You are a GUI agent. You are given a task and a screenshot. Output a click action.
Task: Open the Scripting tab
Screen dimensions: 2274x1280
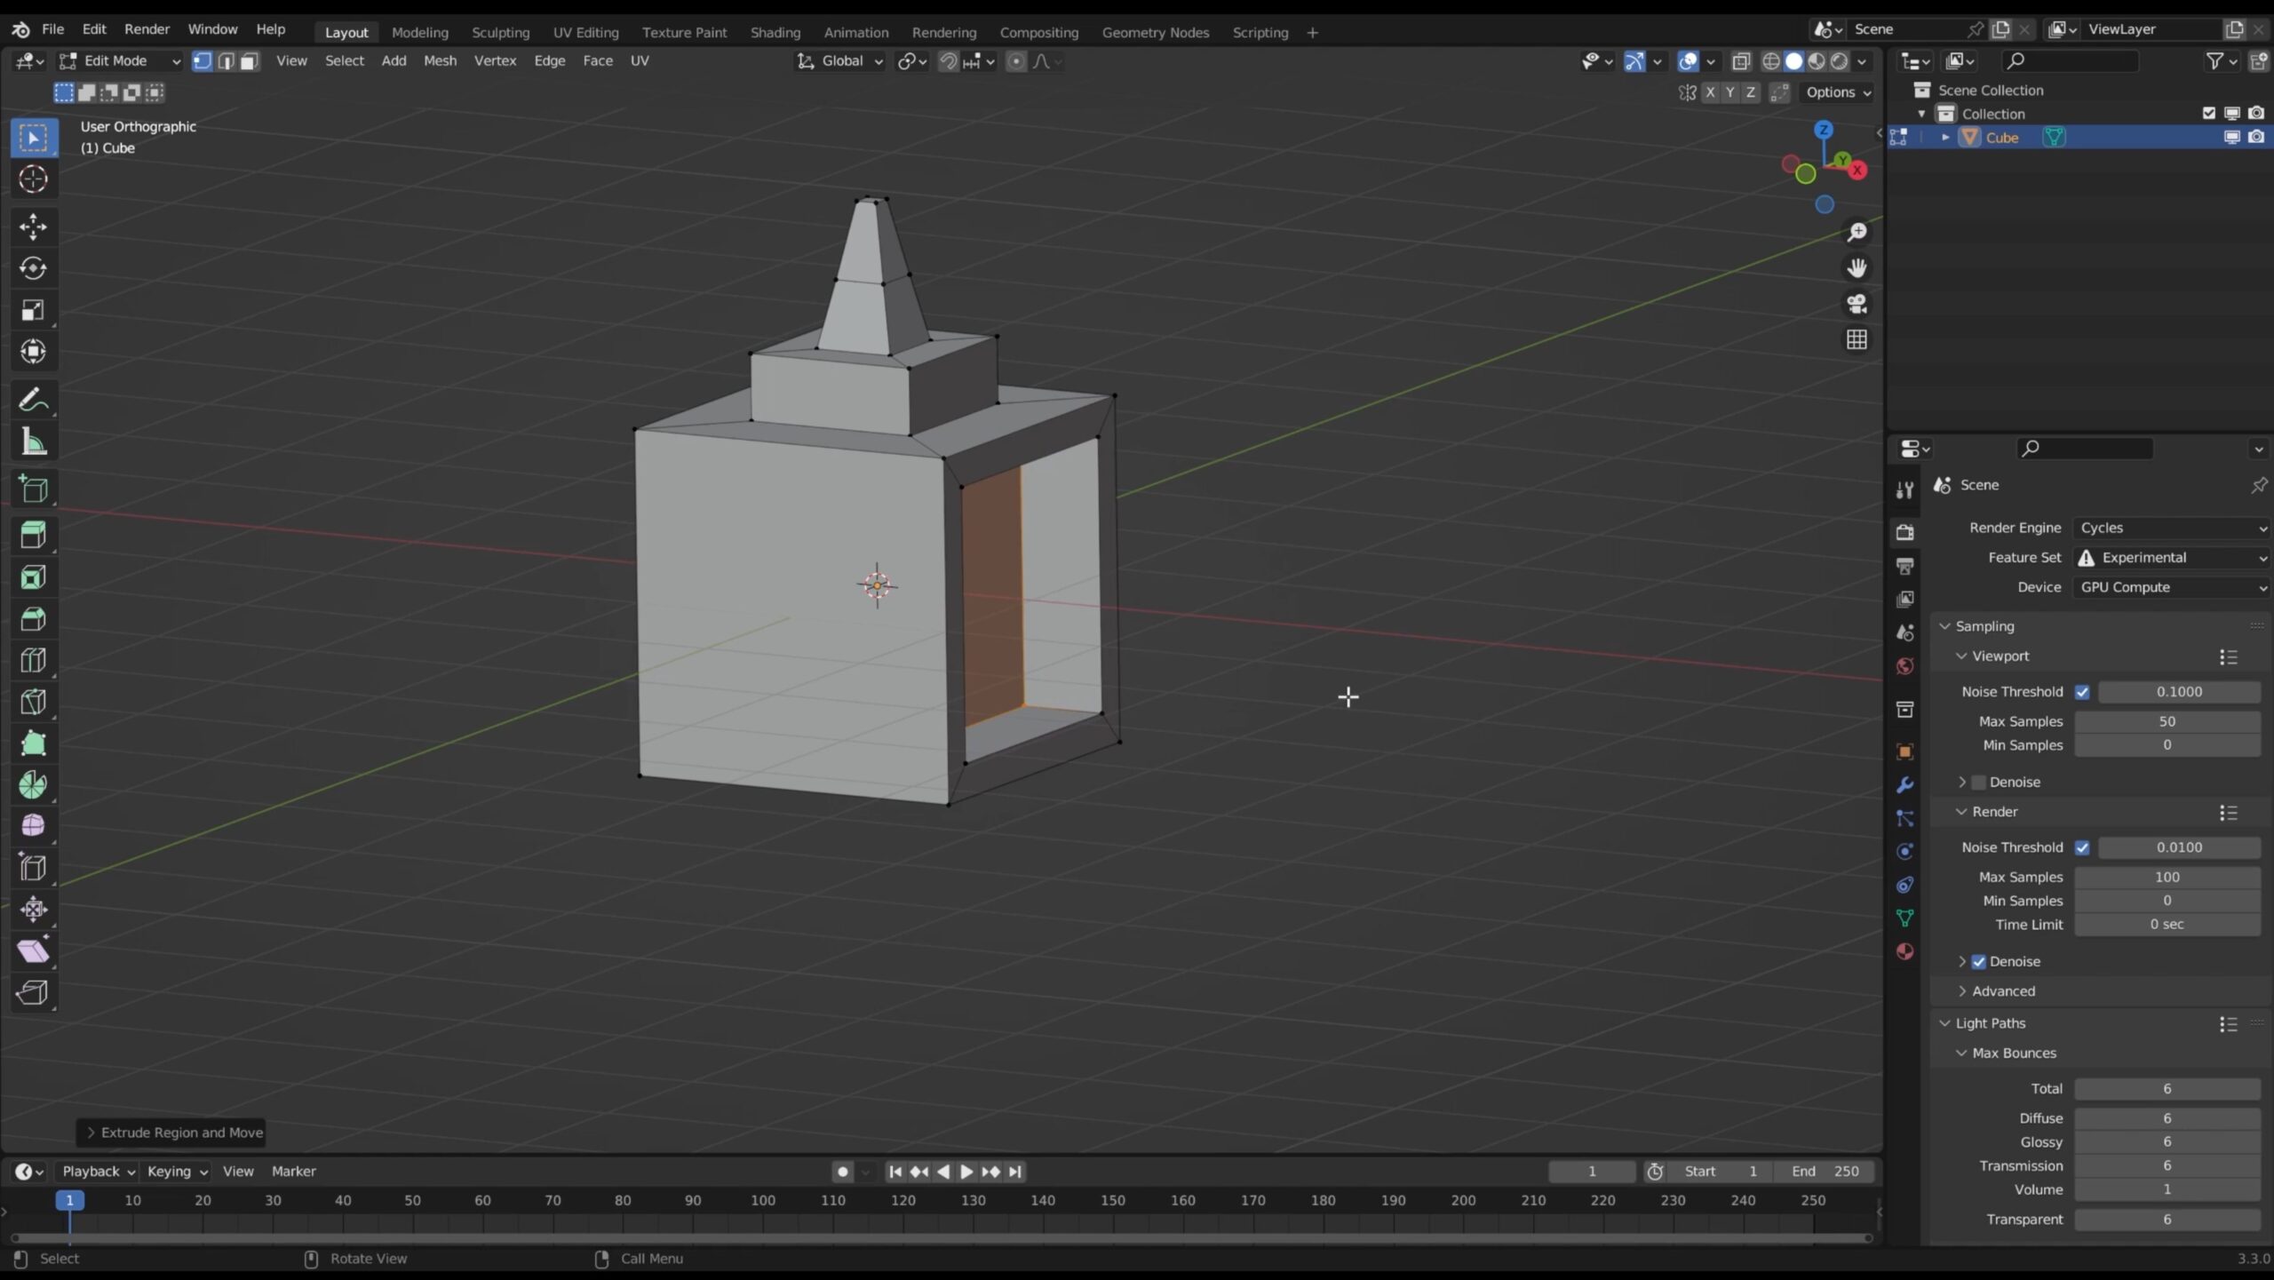(x=1260, y=31)
